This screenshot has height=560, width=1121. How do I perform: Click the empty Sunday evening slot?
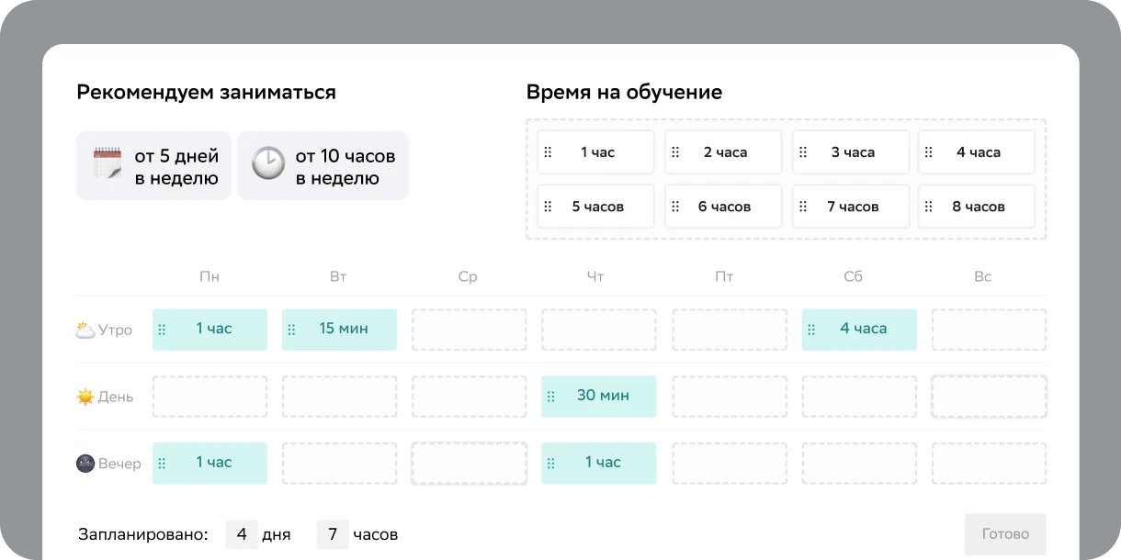tap(989, 464)
